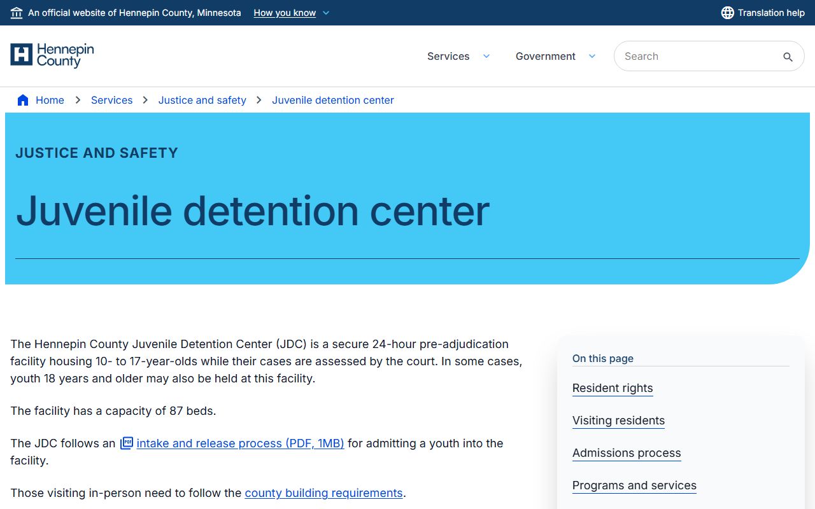Go to Home breadcrumb link

[x=50, y=100]
